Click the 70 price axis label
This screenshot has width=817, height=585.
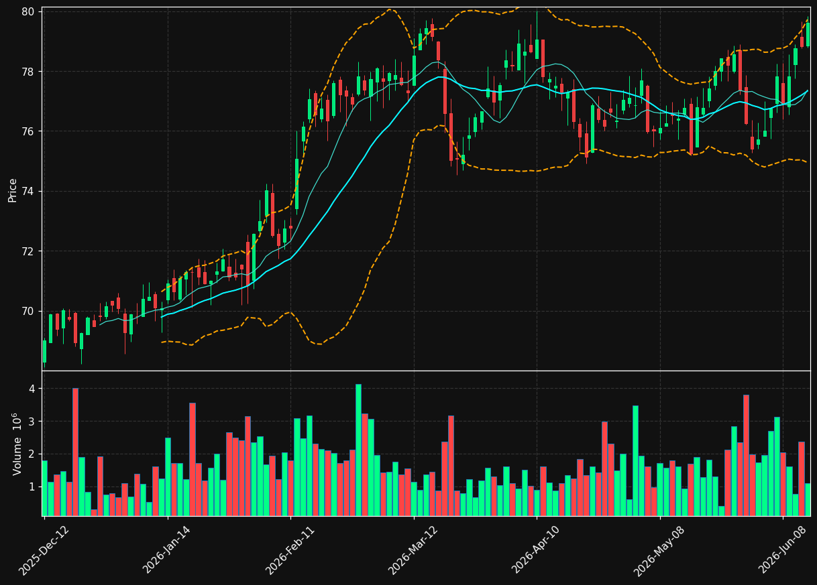click(29, 311)
